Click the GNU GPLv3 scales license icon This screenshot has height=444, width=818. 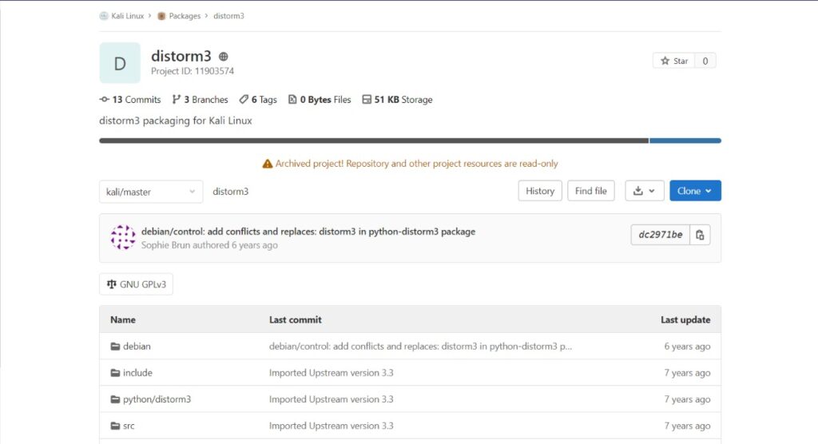[112, 284]
